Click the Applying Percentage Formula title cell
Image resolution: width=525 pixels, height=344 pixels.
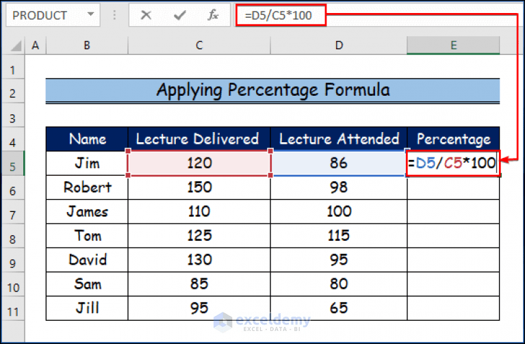[x=272, y=90]
